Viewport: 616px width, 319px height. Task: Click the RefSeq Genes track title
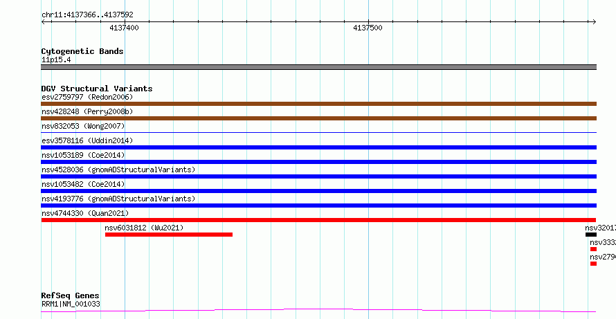(x=71, y=295)
